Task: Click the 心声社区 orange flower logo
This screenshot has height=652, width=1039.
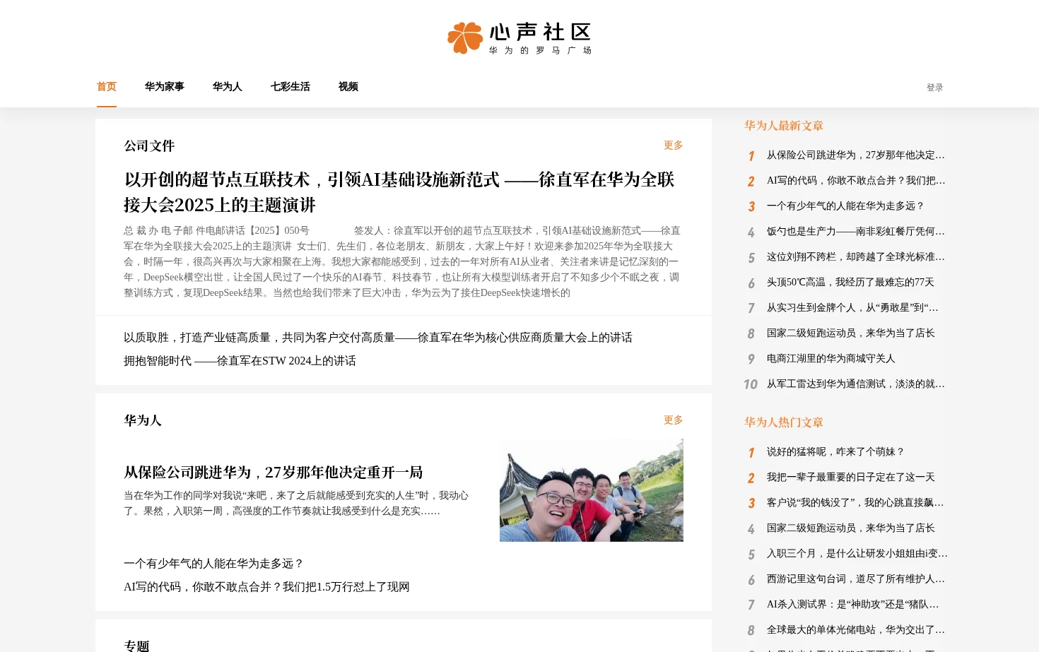Action: pyautogui.click(x=465, y=37)
